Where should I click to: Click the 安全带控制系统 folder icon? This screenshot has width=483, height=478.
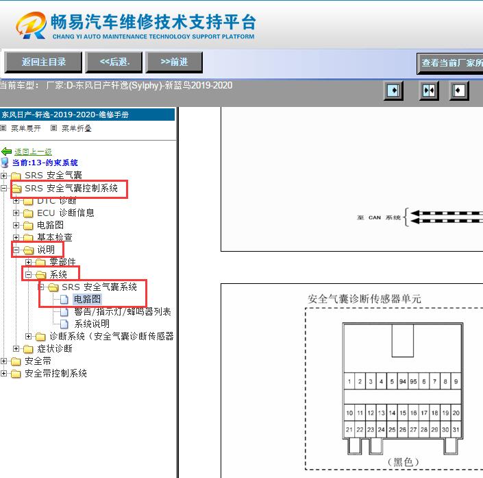[16, 374]
